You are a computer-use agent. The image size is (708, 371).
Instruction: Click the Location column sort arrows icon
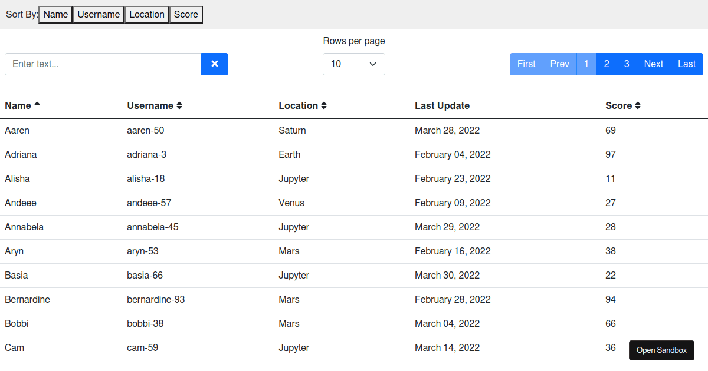[324, 106]
